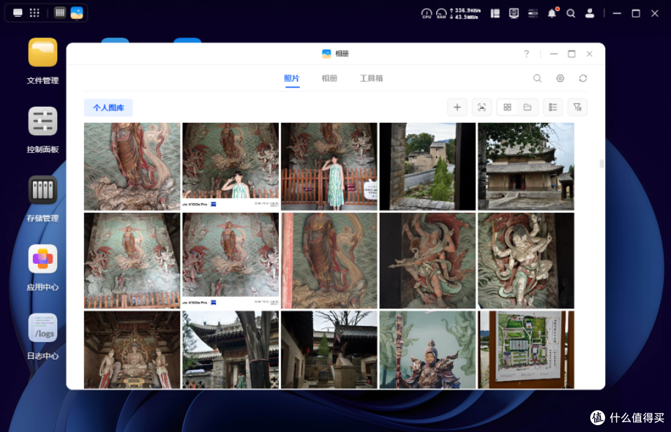Open the 文件管理 desktop icon
Viewport: 671px width, 432px height.
42,52
